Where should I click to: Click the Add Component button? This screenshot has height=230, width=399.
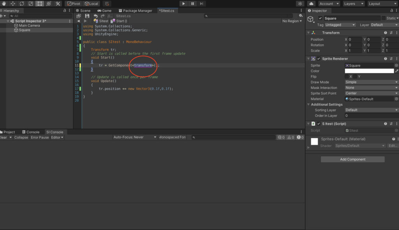pyautogui.click(x=352, y=159)
